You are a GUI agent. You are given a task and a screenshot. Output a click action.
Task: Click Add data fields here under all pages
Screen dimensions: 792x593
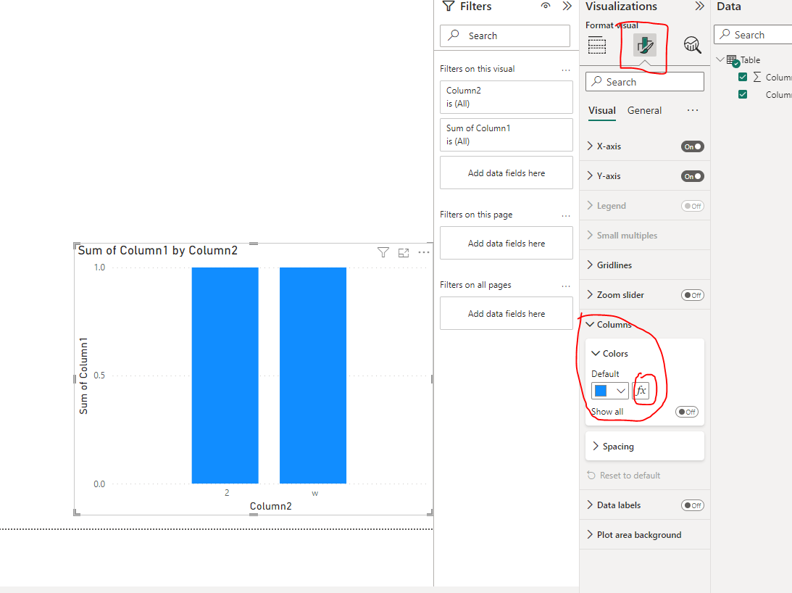pyautogui.click(x=506, y=313)
